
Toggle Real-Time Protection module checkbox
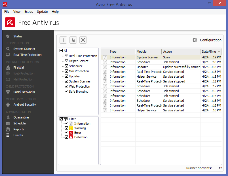point(66,56)
